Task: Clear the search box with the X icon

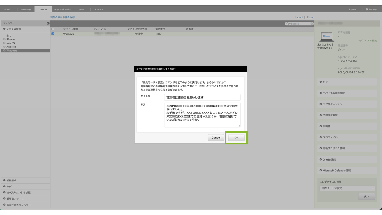Action: tap(312, 24)
